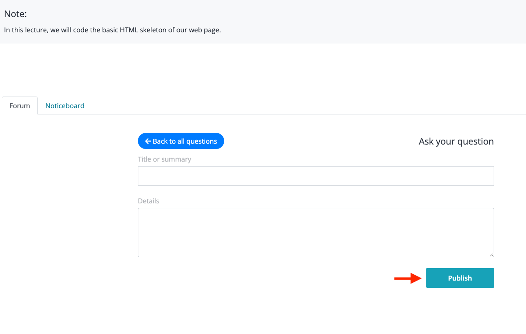This screenshot has height=334, width=526.
Task: Select the left-arrow glyph on Back to all questions
Action: [x=148, y=141]
